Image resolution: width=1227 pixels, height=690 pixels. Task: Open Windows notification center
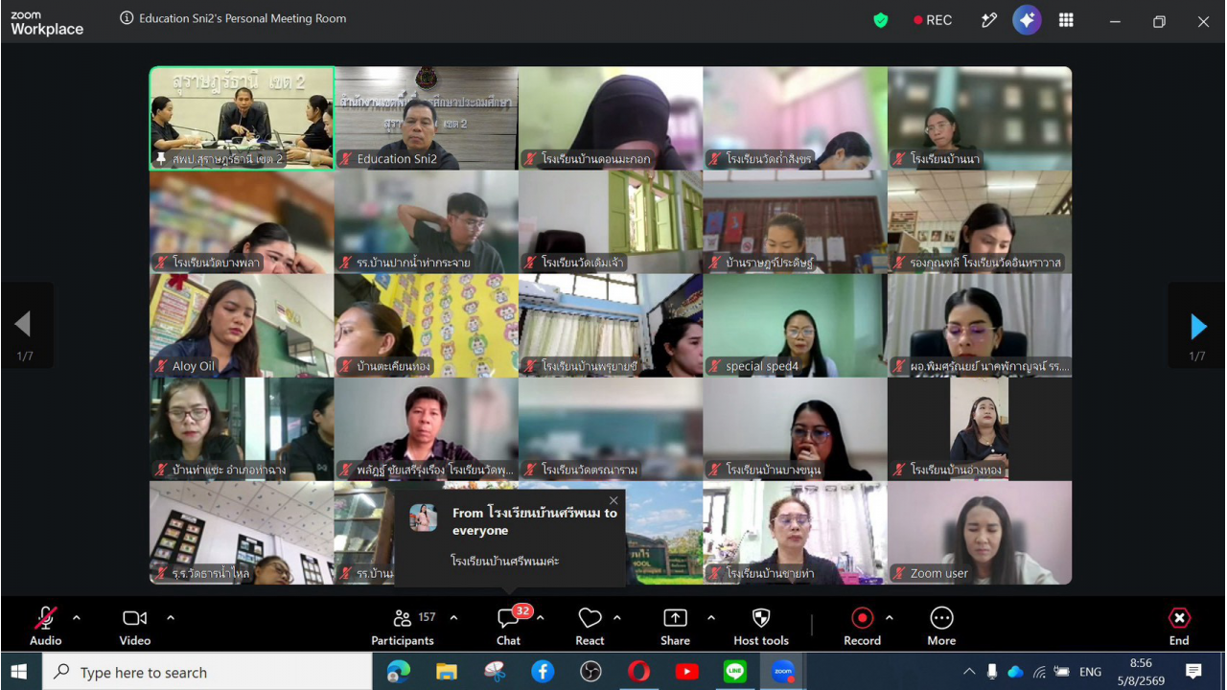[1193, 672]
